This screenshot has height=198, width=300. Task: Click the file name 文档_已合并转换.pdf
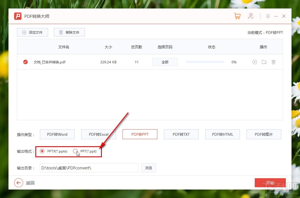(x=50, y=62)
